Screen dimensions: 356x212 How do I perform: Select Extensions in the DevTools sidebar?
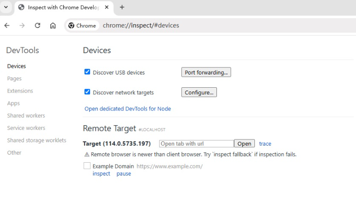point(20,91)
